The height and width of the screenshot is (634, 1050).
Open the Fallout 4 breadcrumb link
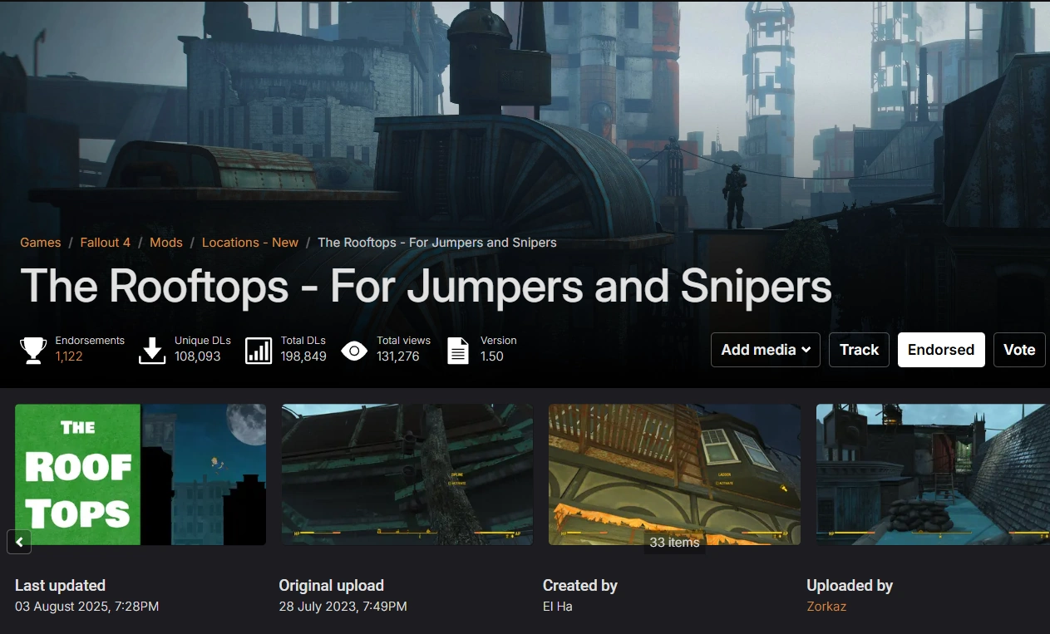point(105,243)
